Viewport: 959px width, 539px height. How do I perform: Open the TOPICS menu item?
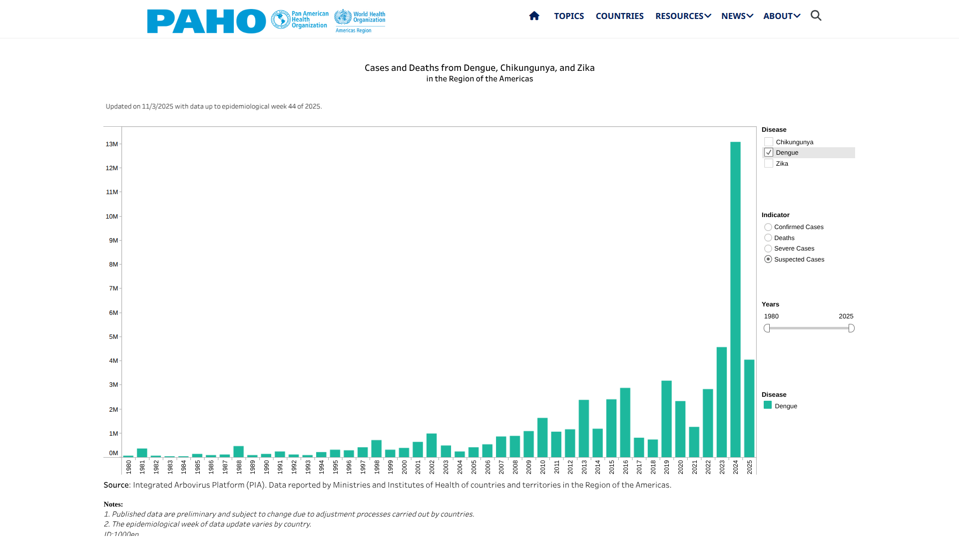[x=568, y=16]
